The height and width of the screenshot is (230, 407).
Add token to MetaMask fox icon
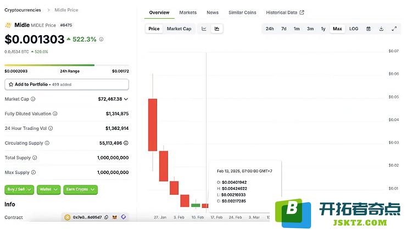click(x=114, y=217)
